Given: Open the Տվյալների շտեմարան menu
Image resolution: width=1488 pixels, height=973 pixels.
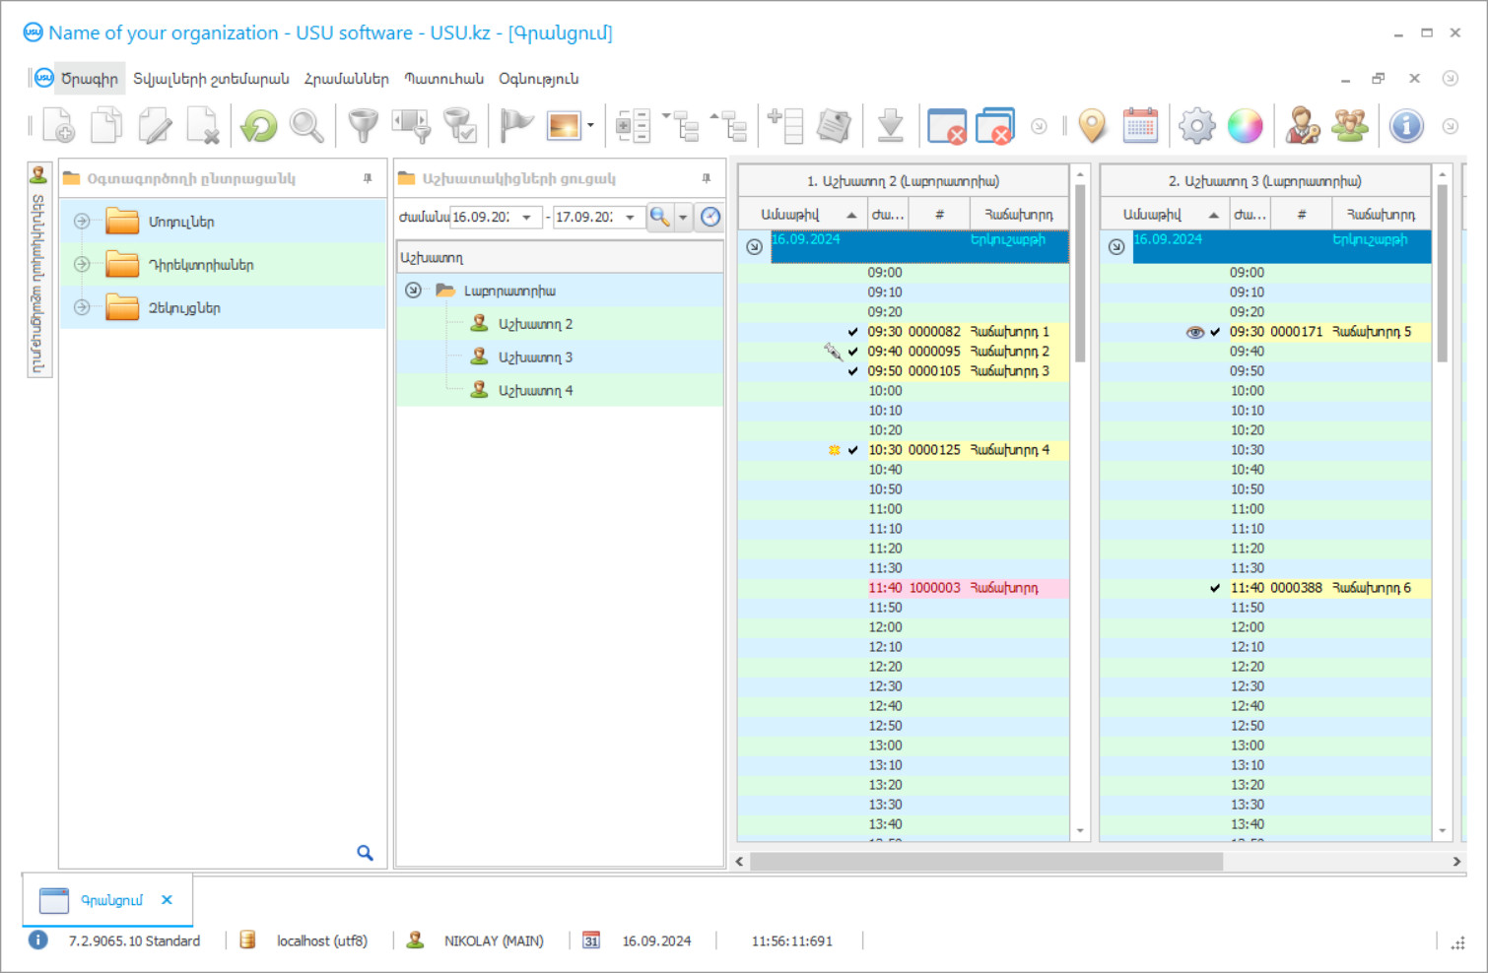Looking at the screenshot, I should point(211,79).
